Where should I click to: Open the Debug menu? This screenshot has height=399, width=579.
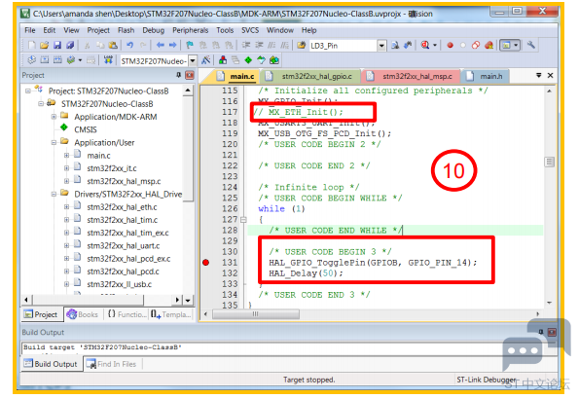coord(153,30)
